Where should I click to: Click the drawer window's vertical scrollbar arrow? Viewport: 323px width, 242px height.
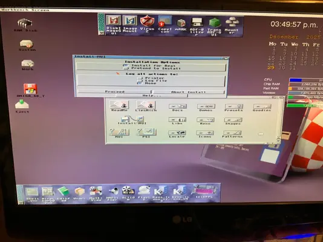click(x=278, y=139)
